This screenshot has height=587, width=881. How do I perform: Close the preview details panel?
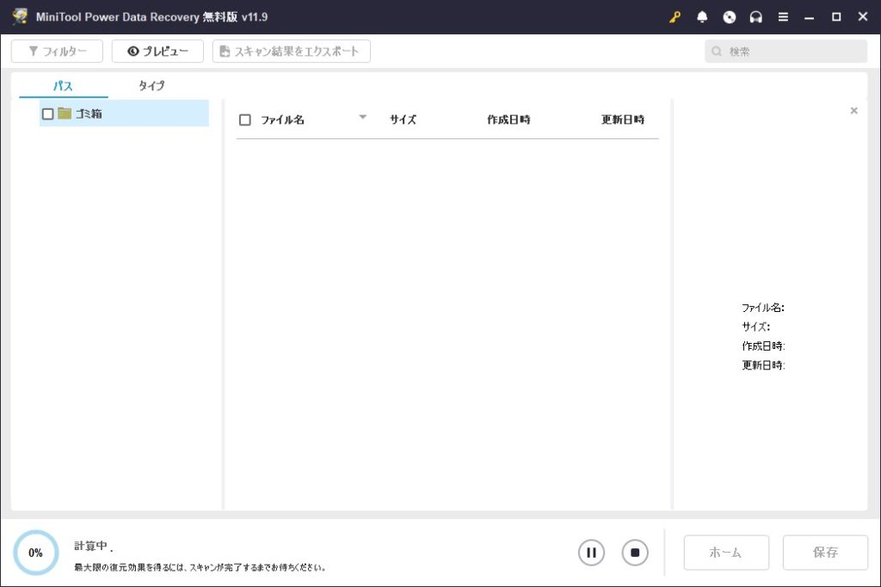coord(853,111)
